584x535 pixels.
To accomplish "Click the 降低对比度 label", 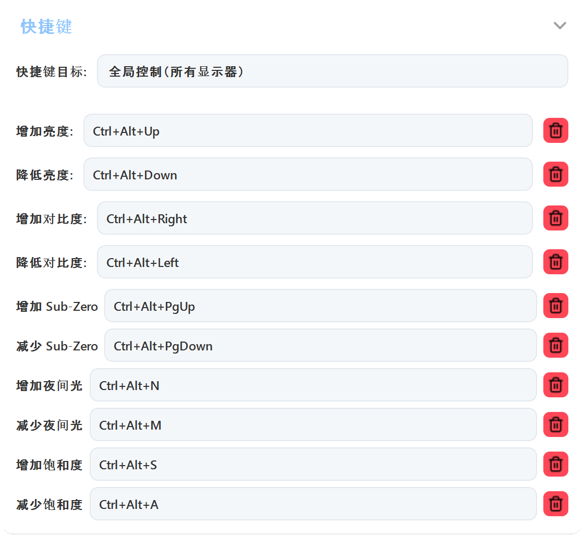I will point(52,262).
